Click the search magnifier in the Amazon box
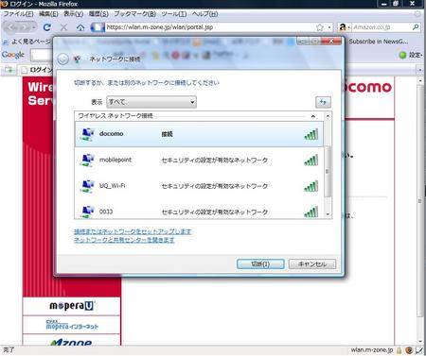This screenshot has height=356, width=426. coord(416,27)
